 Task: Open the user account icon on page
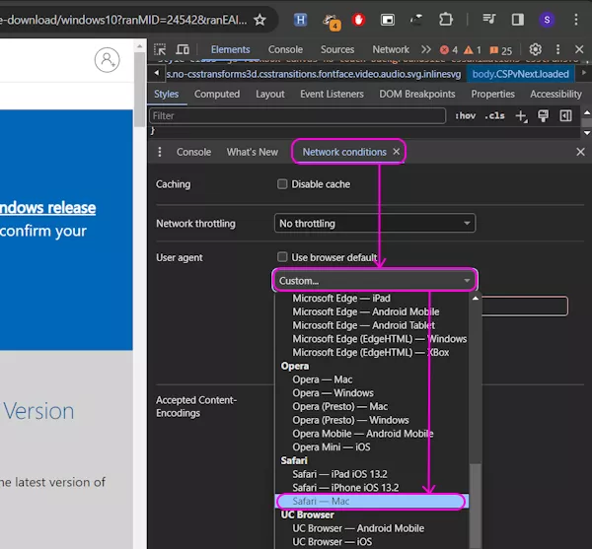107,60
